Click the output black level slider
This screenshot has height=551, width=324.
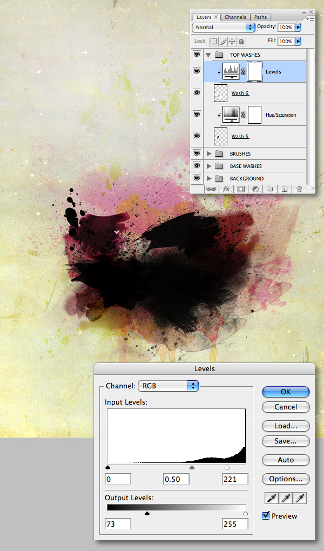147,513
